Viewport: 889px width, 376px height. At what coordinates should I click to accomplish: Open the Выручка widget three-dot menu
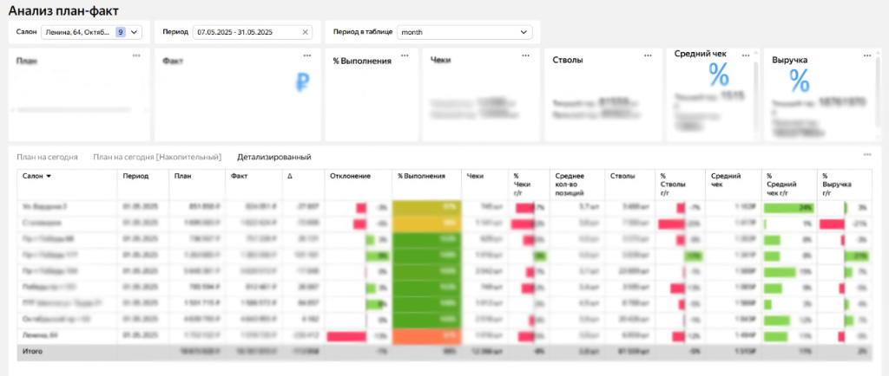[x=866, y=54]
